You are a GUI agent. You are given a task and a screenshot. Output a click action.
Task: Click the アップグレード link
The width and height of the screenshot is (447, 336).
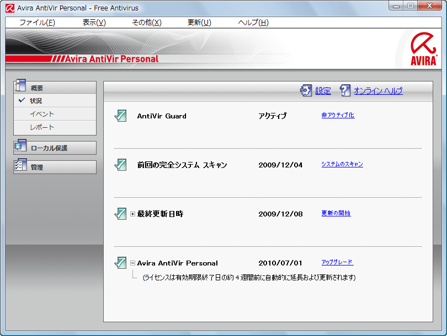pos(337,262)
